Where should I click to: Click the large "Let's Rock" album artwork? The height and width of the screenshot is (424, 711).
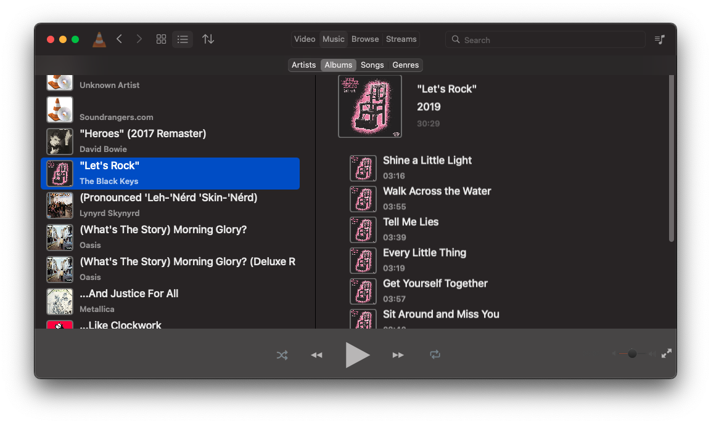[x=370, y=106]
